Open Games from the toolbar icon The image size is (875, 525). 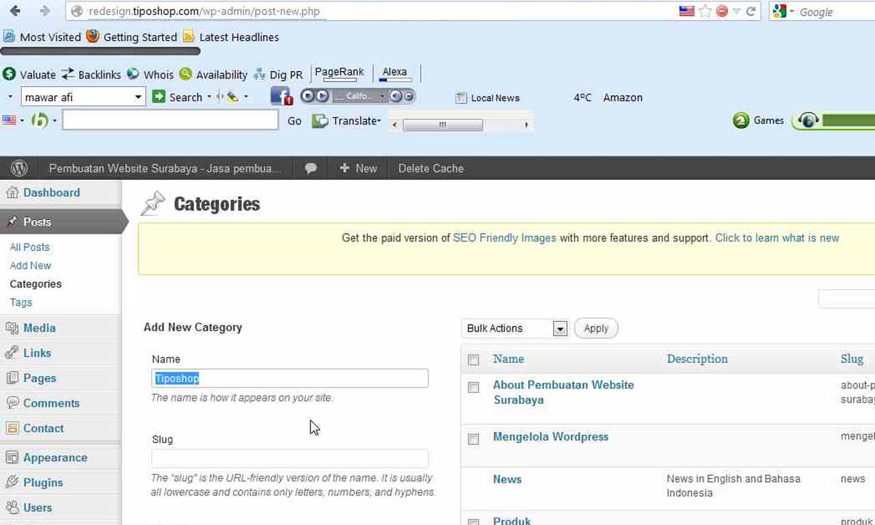(741, 121)
